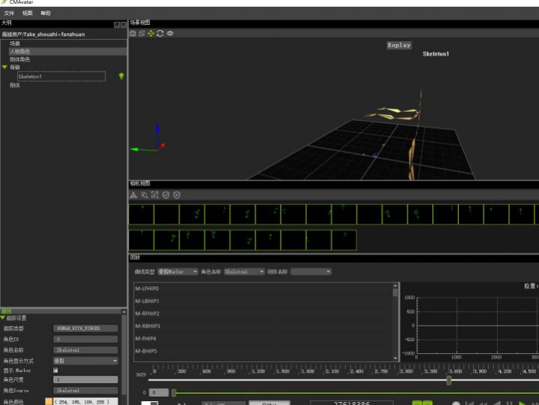Click the magnifier zoom icon in camera view

pos(144,195)
